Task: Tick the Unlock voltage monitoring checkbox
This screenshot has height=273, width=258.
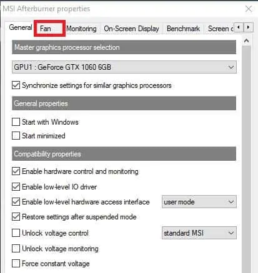Action: (x=16, y=248)
